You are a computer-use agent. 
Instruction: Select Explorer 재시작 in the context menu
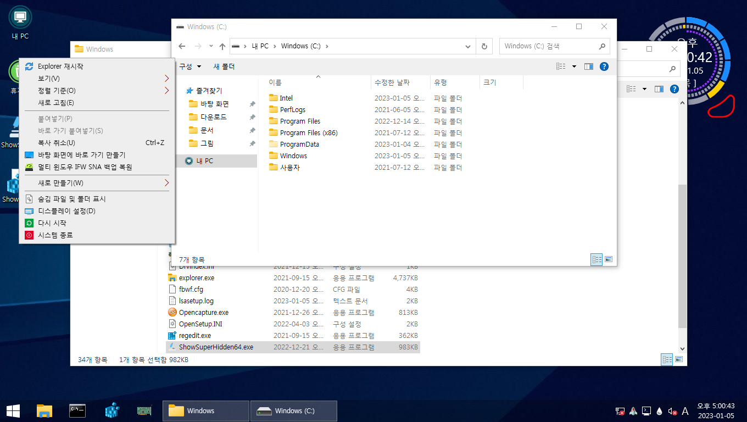[97, 66]
